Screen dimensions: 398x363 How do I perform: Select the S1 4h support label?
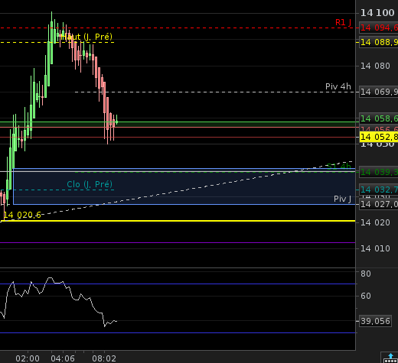(339, 167)
